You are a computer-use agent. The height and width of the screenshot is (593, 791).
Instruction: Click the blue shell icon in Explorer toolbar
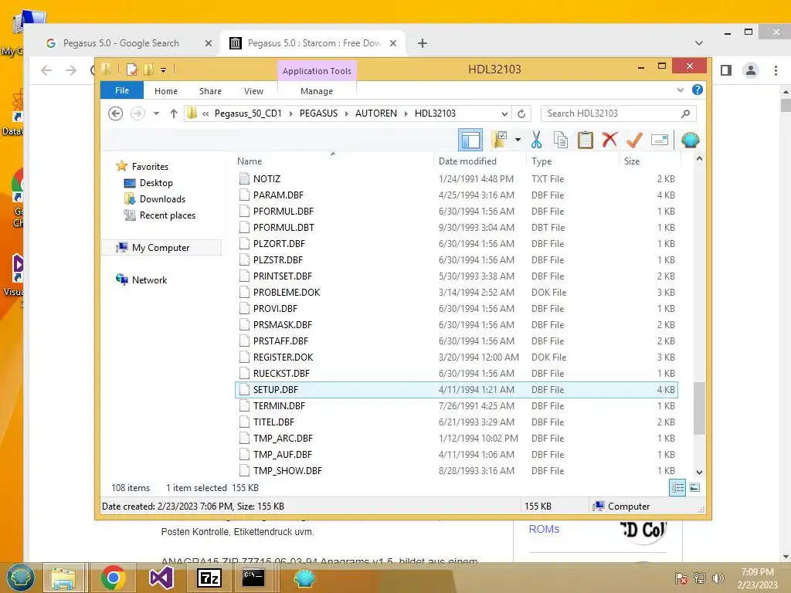690,140
